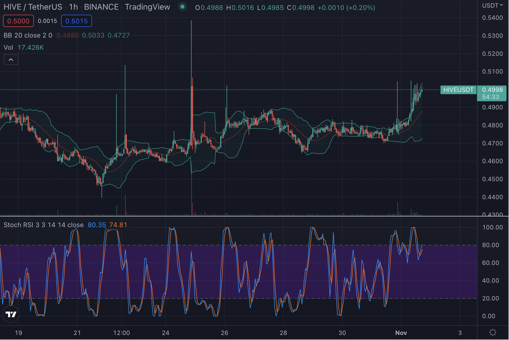
Task: Click the 0.4500 price scale label
Action: point(492,179)
